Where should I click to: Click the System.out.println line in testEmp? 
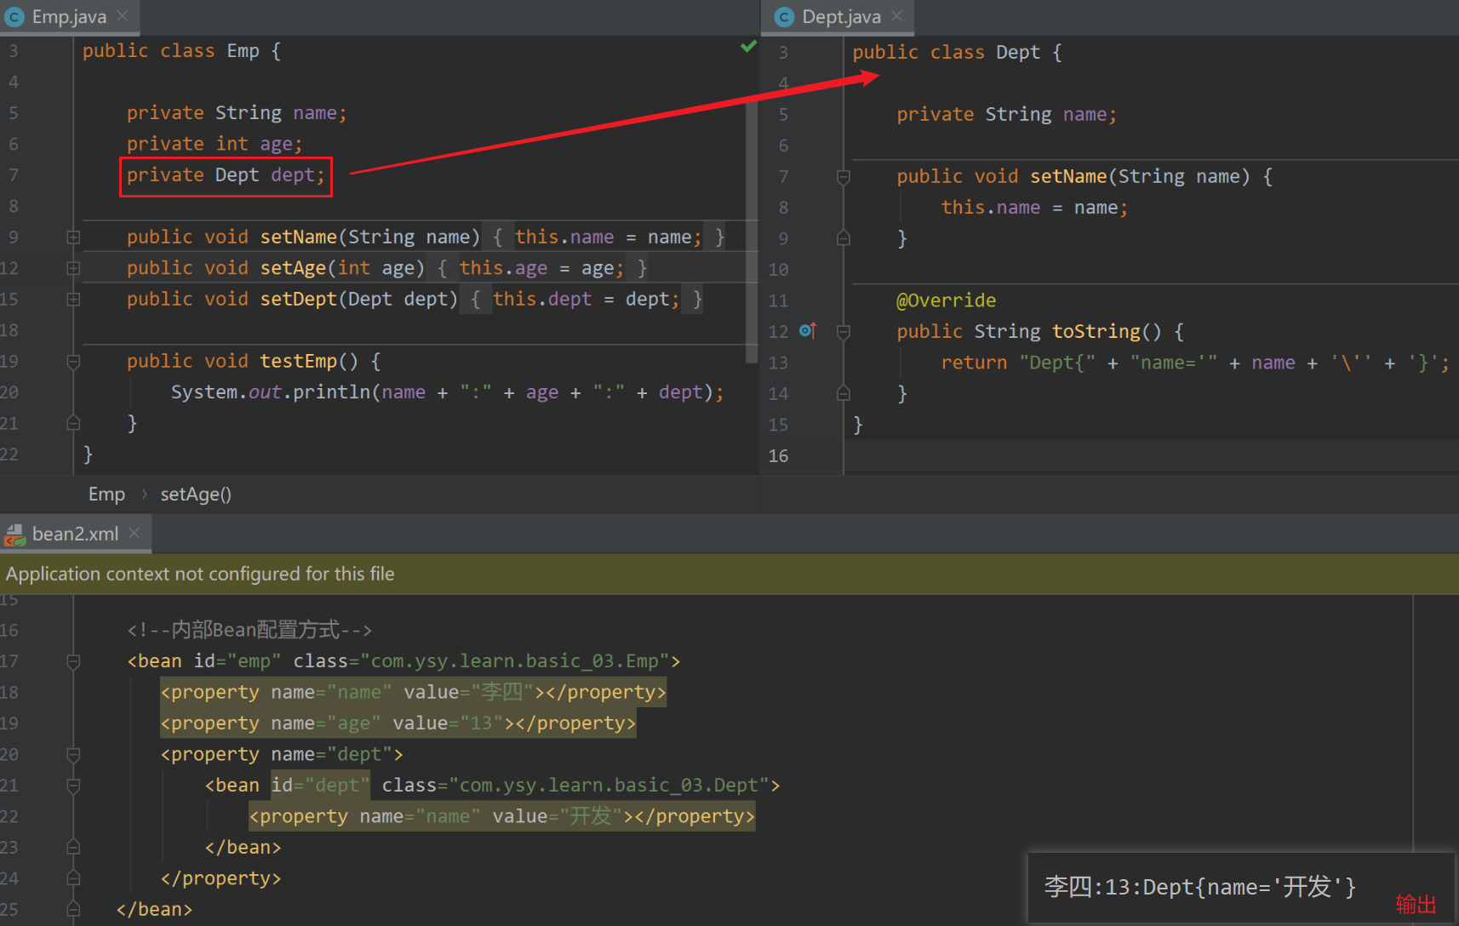447,392
